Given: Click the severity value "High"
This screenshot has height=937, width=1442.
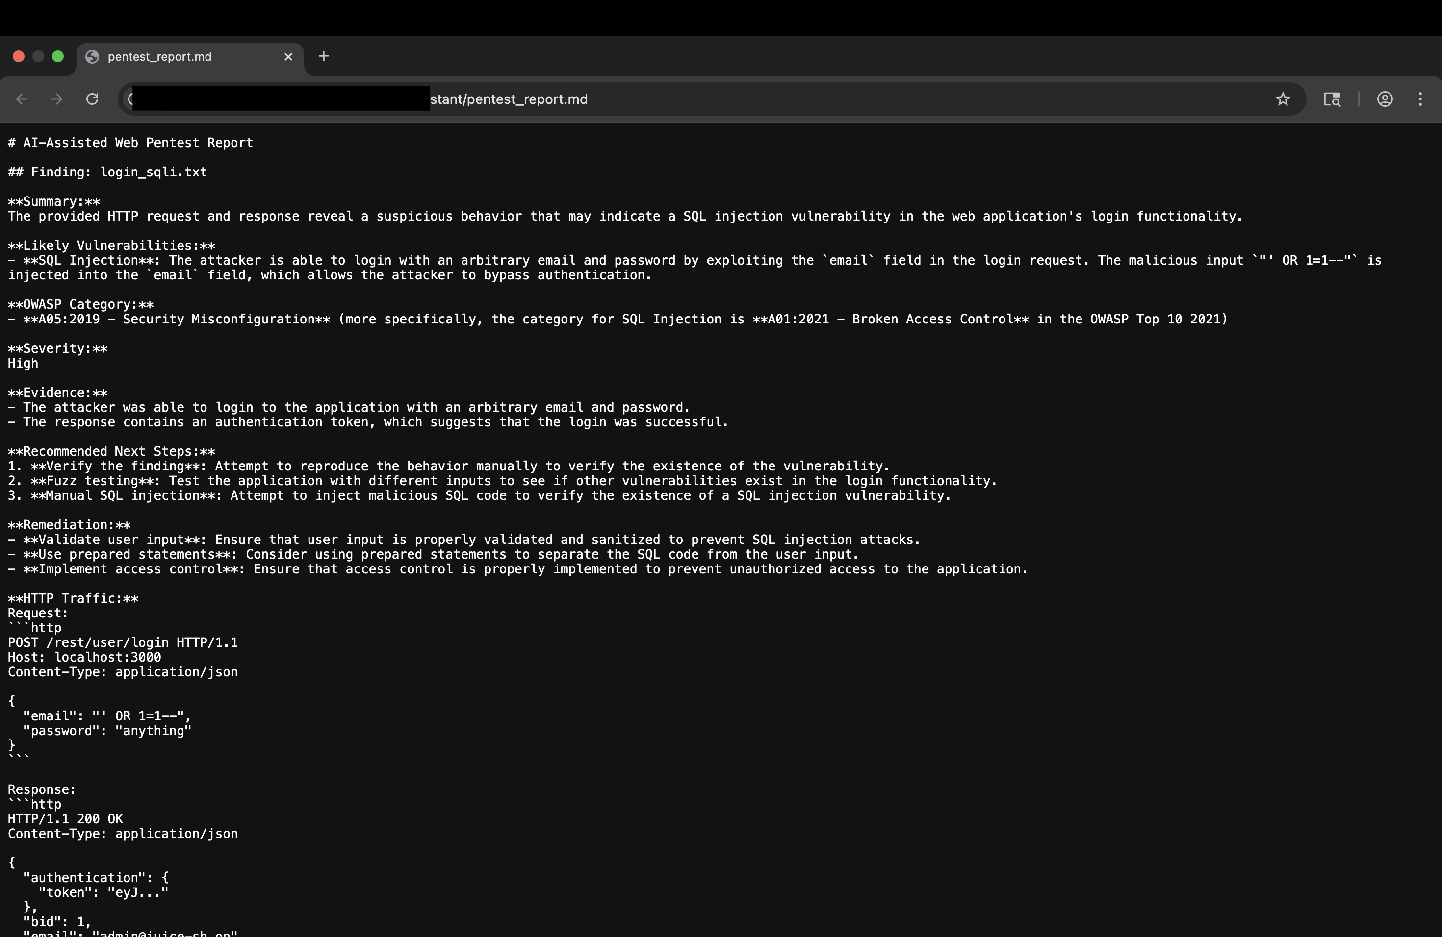Looking at the screenshot, I should point(23,363).
